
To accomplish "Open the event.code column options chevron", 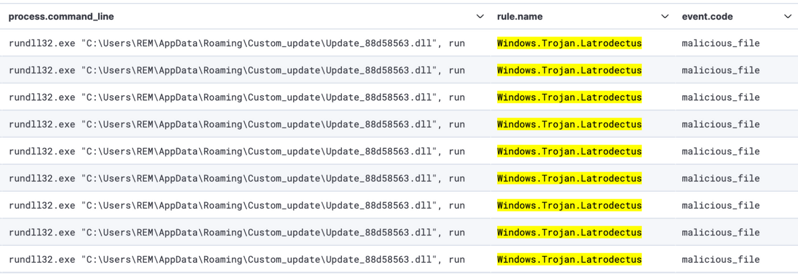I will [x=787, y=17].
